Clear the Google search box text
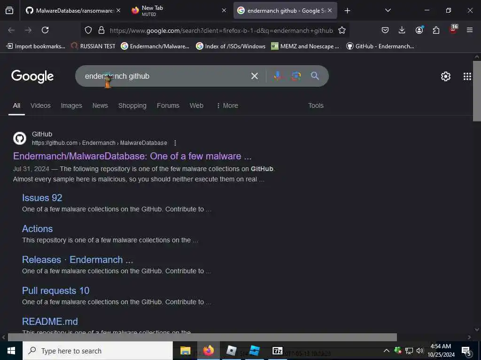 point(254,76)
